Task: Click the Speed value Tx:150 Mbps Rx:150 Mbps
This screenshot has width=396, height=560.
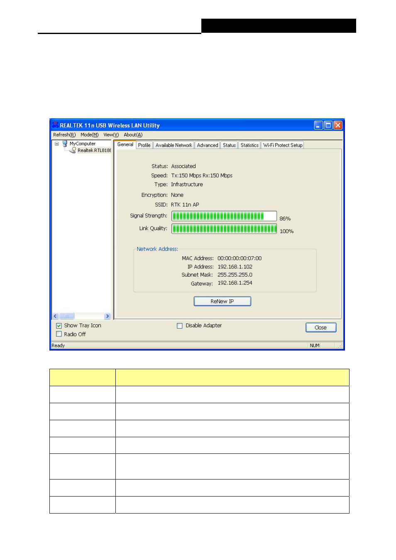Action: (x=202, y=175)
